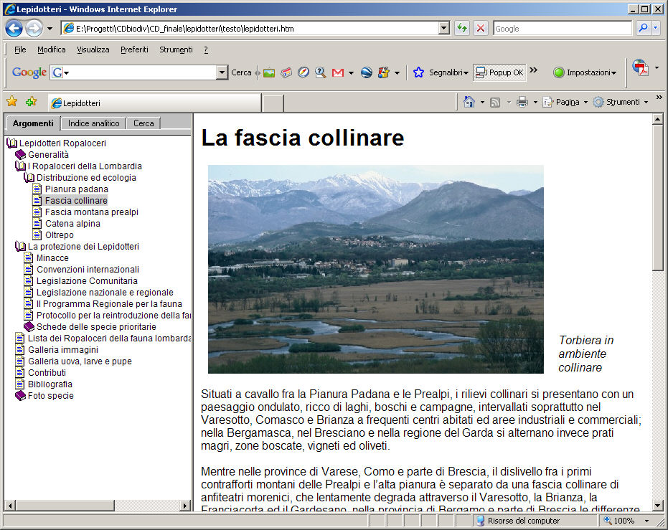Viewport: 668px width, 530px height.
Task: Click the tree pane's right scroll arrow
Action: [x=184, y=506]
